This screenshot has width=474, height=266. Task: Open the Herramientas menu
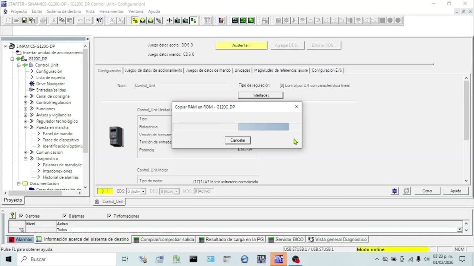[111, 11]
